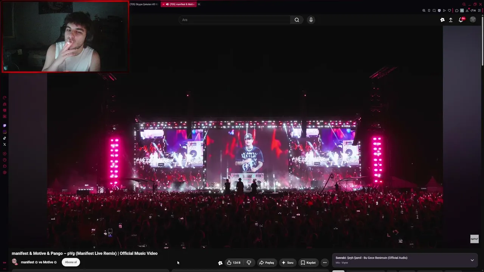Open X (Twitter) from the browser sidebar
This screenshot has height=272, width=484.
point(5,144)
